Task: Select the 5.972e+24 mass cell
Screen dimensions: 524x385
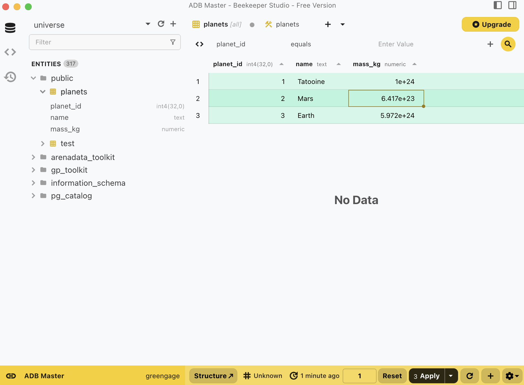Action: [386, 115]
